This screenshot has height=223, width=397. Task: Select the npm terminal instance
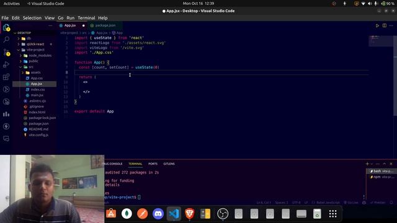tap(381, 177)
